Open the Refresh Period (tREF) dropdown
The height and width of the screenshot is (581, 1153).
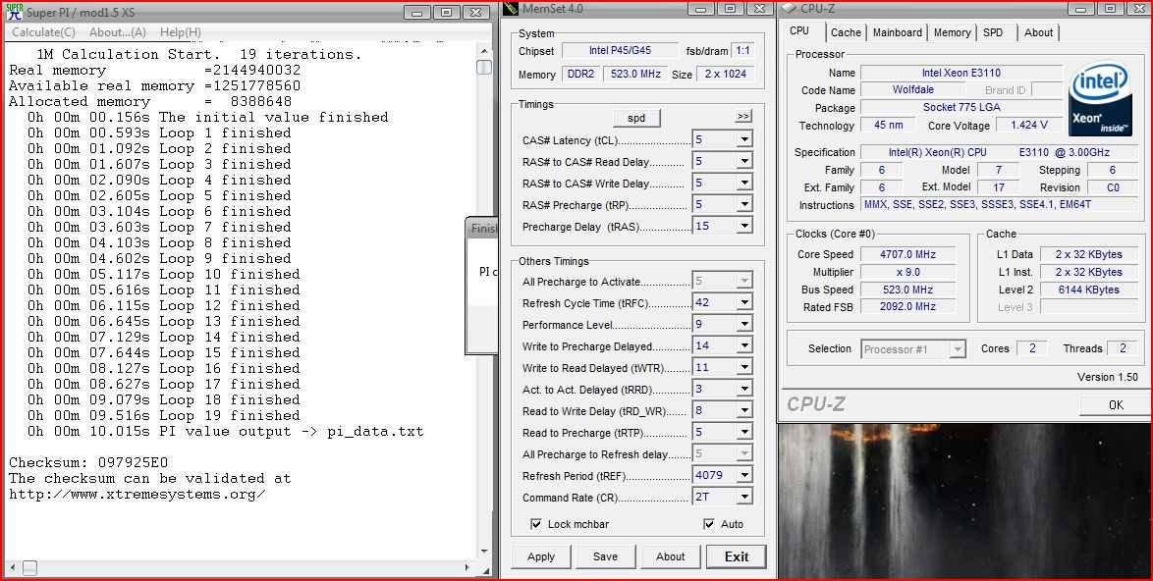[x=744, y=475]
